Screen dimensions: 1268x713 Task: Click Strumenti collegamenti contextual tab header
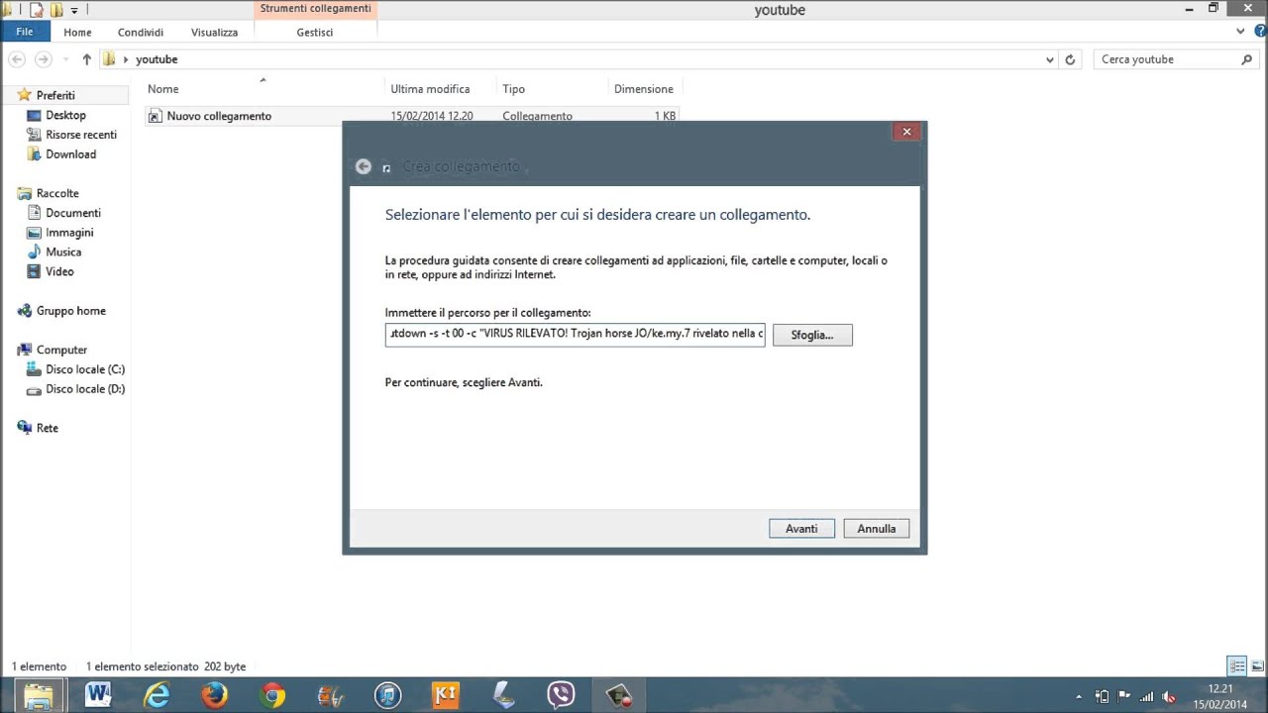click(x=315, y=9)
